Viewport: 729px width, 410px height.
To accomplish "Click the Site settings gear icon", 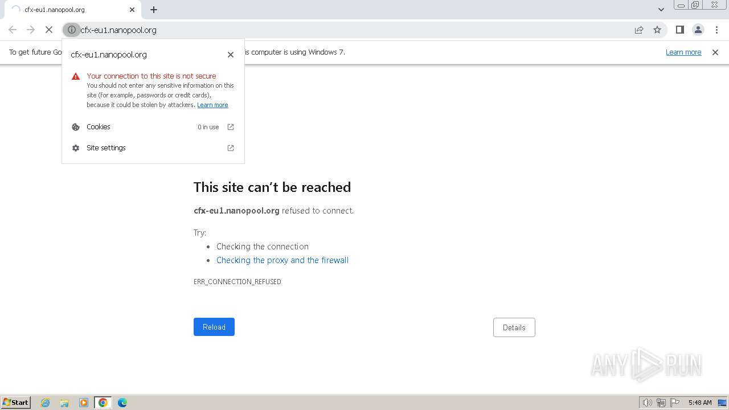I will (x=76, y=148).
